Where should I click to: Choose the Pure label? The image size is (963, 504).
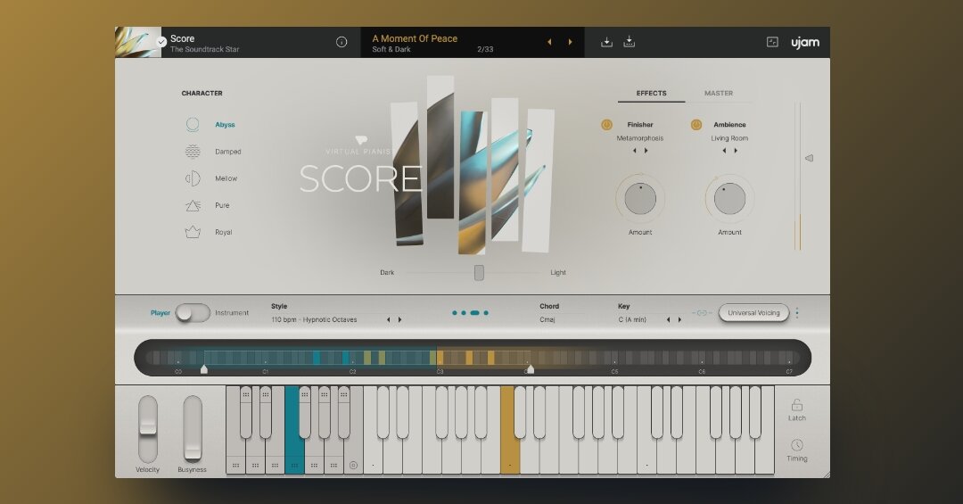tap(222, 205)
